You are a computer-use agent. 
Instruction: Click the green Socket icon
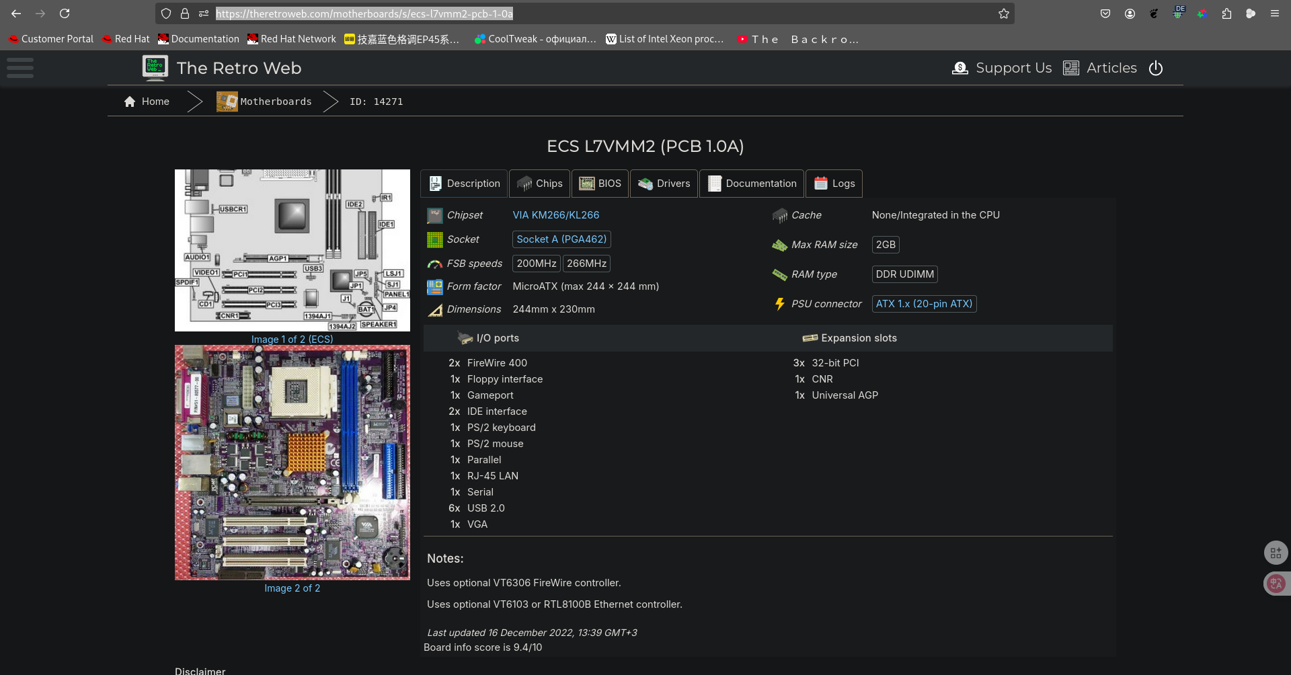coord(435,239)
